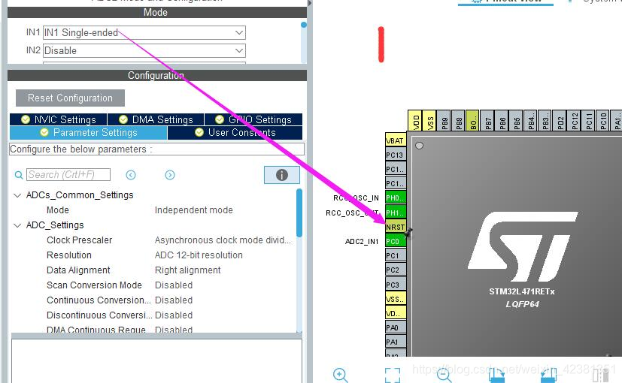
Task: Go to next search result arrow
Action: (x=170, y=175)
